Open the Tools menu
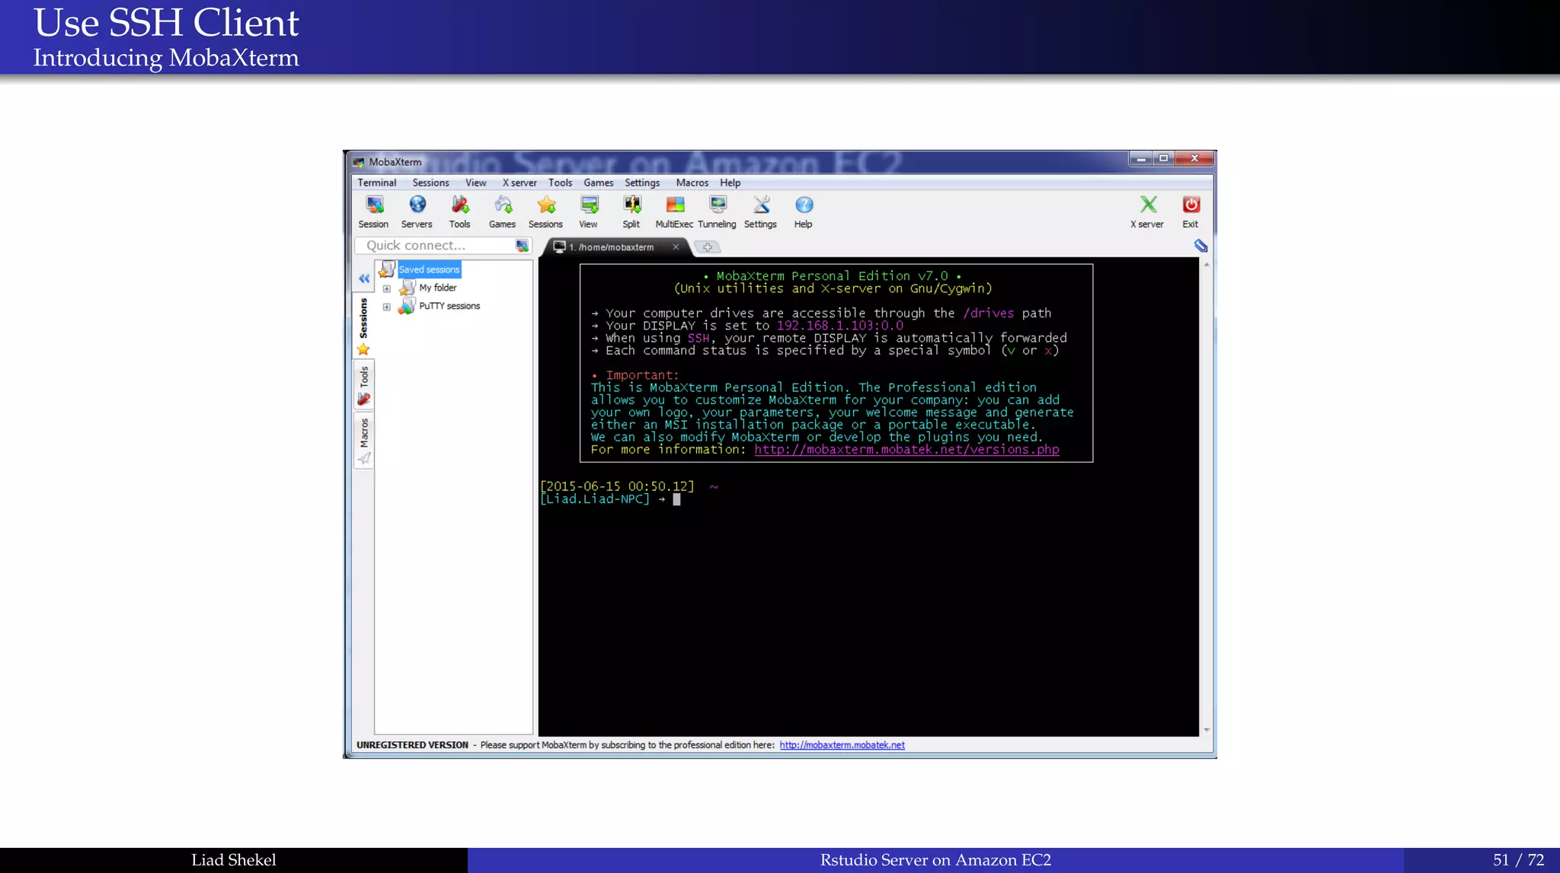The image size is (1560, 873). tap(560, 183)
